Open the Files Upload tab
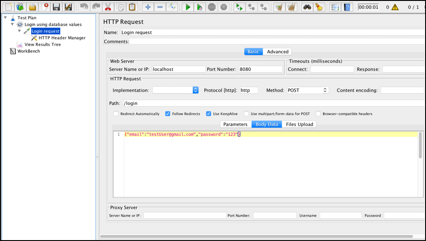 click(x=299, y=124)
